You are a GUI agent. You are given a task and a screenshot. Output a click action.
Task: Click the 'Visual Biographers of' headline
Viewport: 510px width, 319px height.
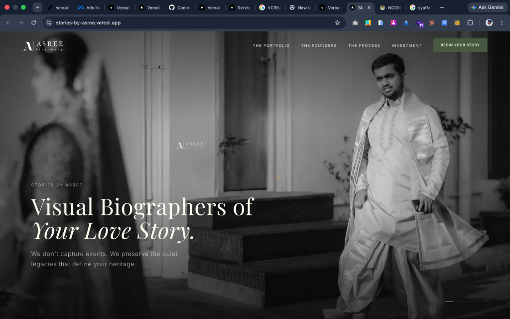coord(142,207)
